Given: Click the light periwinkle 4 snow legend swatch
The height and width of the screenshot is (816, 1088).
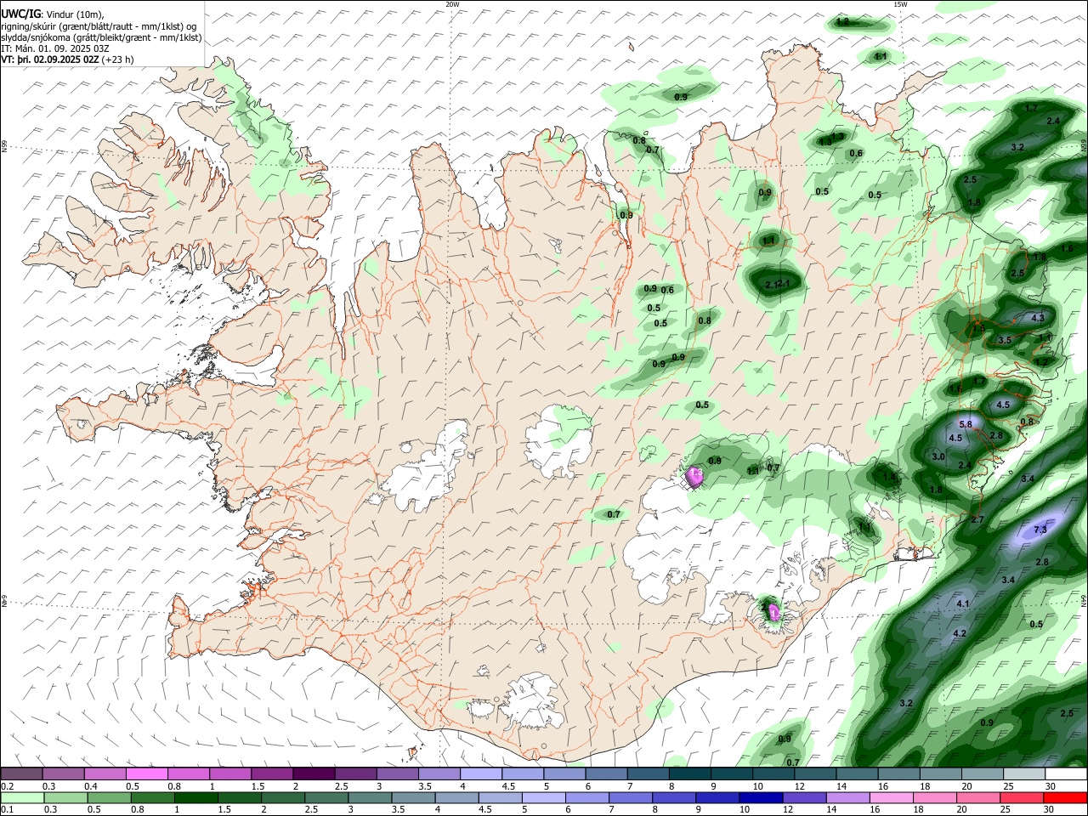Looking at the screenshot, I should 481,773.
